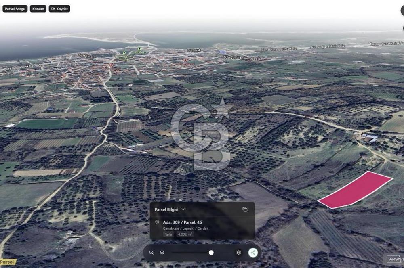
Task: Click the zoom in magnifier icon
Action: pos(151,253)
